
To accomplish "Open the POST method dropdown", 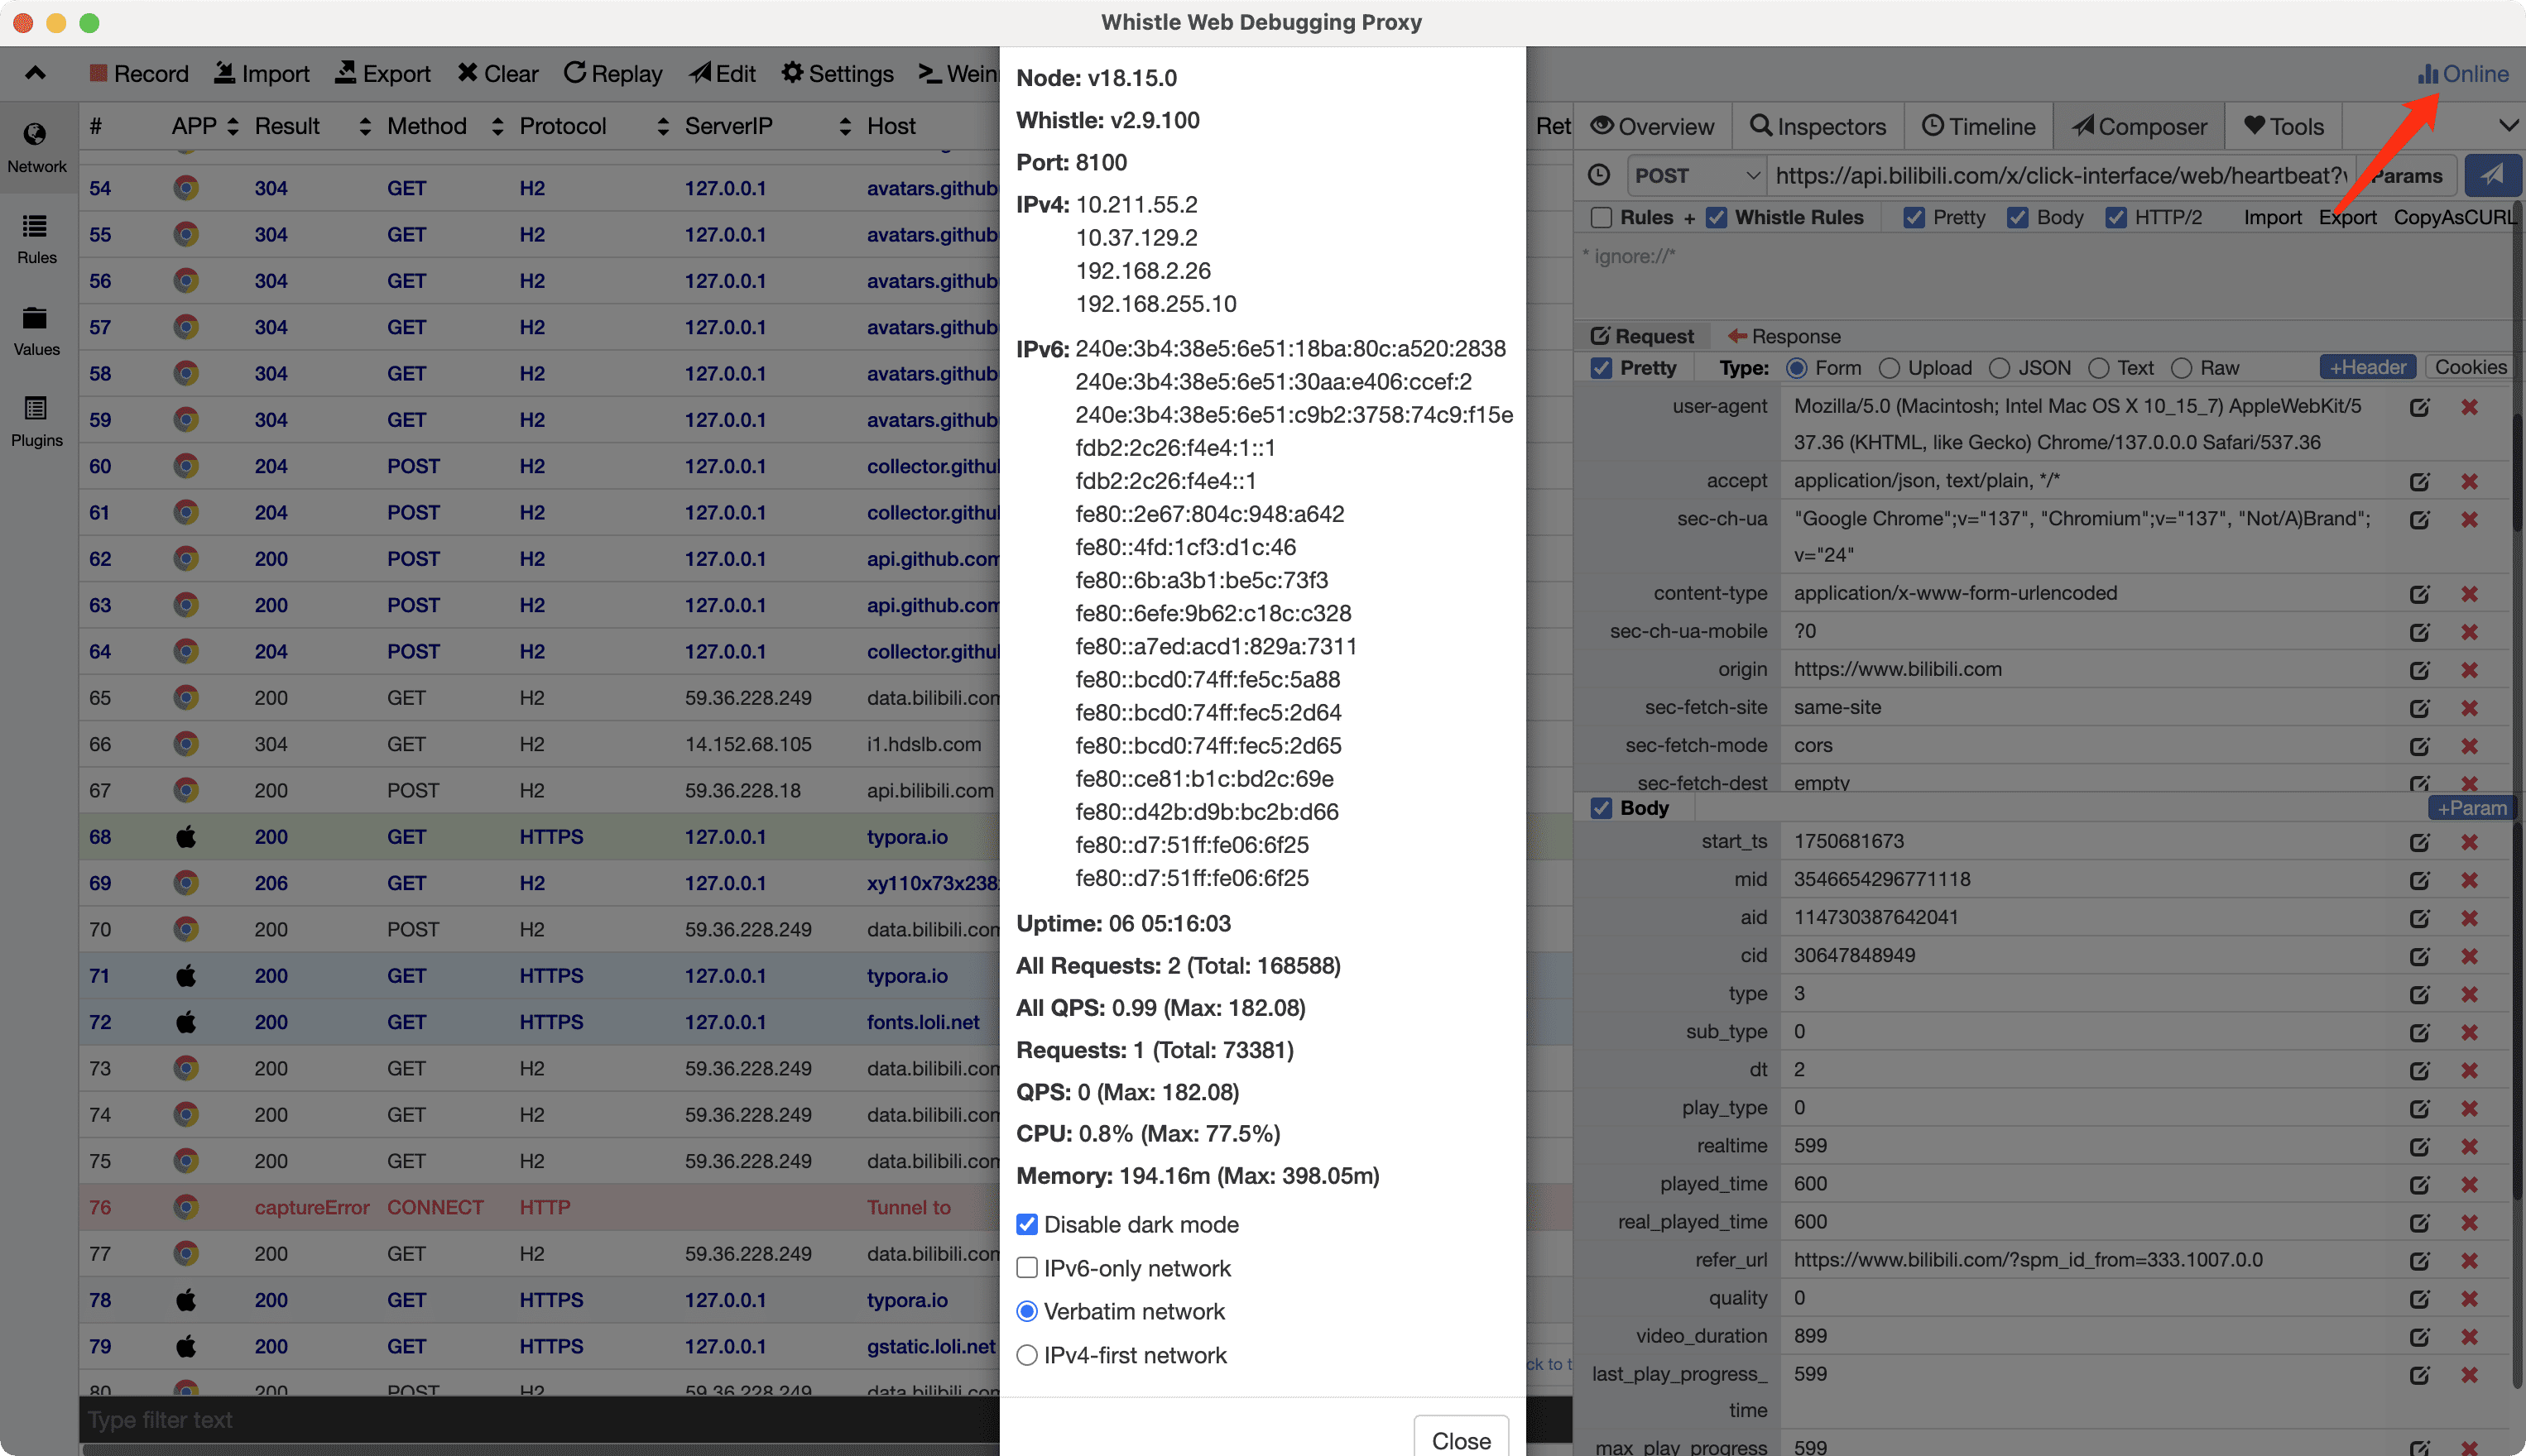I will tap(1697, 176).
